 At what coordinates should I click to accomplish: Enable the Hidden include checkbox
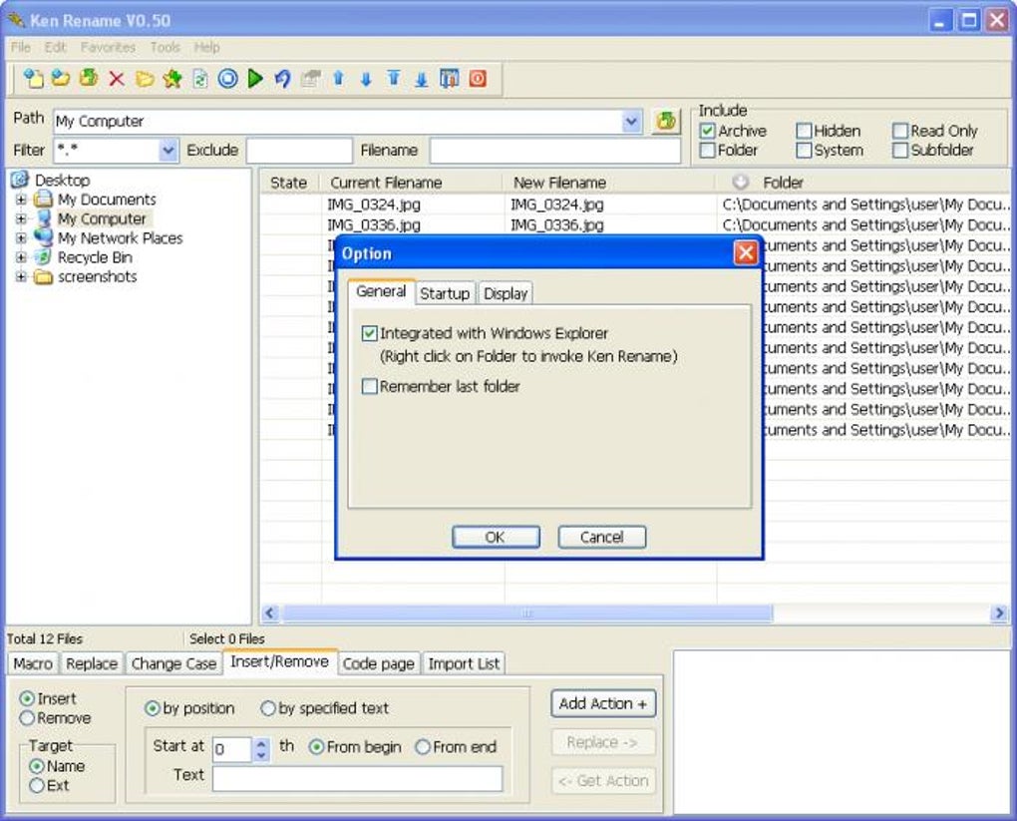804,131
